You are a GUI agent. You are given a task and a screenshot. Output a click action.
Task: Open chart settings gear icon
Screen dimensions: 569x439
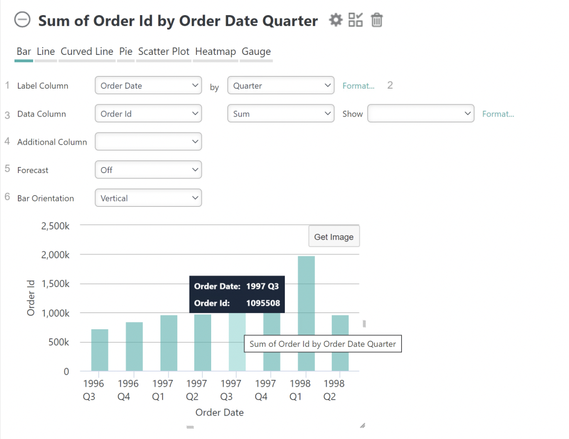335,20
